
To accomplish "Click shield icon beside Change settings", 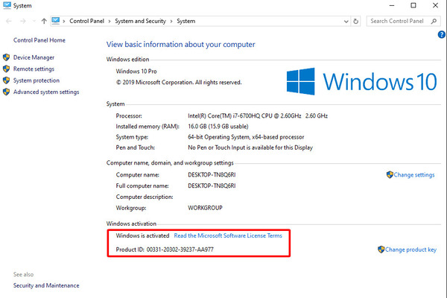I will 390,174.
